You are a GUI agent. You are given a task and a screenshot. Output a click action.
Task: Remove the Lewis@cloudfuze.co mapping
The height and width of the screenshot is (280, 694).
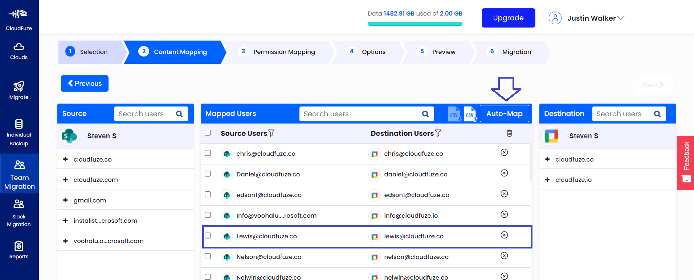tap(504, 235)
